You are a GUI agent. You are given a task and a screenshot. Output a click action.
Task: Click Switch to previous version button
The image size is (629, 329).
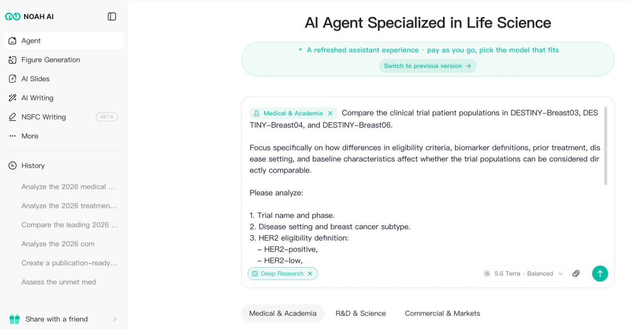click(x=428, y=66)
